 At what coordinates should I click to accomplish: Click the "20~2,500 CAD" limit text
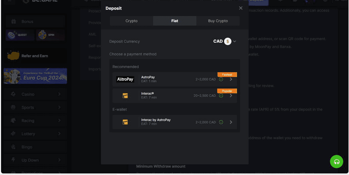(205, 96)
